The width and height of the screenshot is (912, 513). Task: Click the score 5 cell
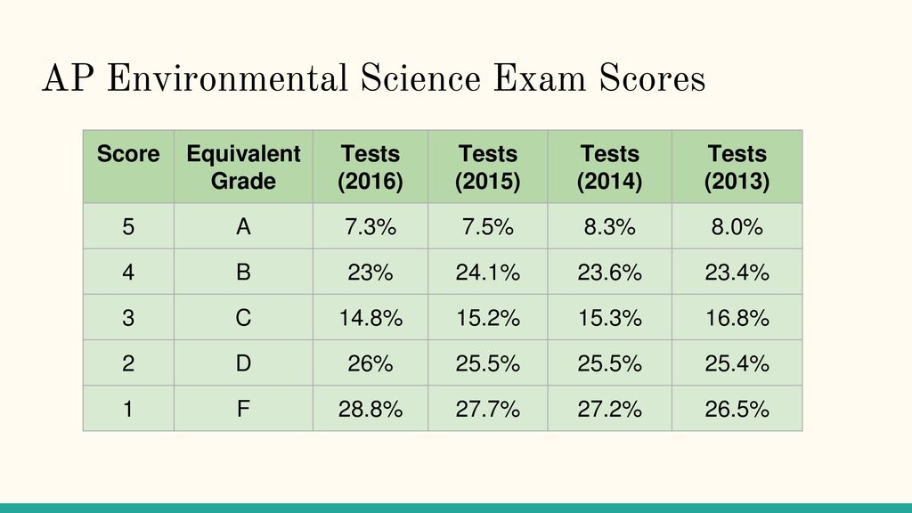tap(128, 226)
